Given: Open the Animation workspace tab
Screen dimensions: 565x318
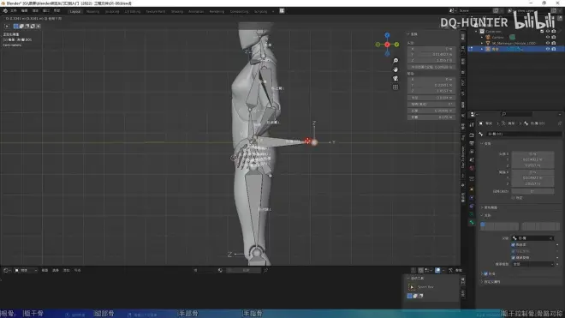Looking at the screenshot, I should pyautogui.click(x=196, y=11).
